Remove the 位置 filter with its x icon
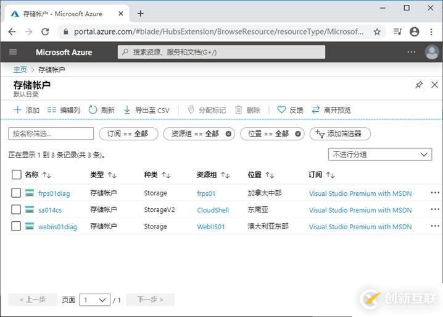The image size is (443, 317). tap(298, 133)
